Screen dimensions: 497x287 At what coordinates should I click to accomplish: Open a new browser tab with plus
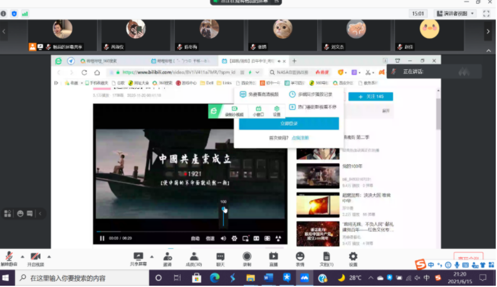tap(295, 61)
